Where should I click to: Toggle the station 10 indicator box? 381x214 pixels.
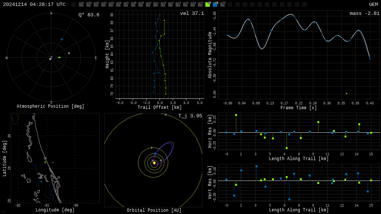click(x=148, y=4)
